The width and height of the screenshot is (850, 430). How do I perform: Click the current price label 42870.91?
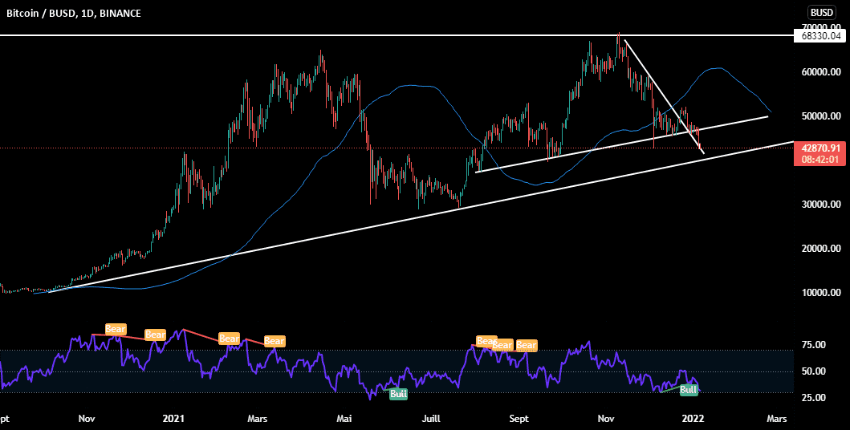point(819,148)
